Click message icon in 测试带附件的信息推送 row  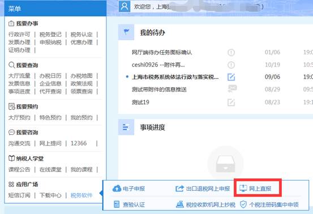tap(232, 89)
